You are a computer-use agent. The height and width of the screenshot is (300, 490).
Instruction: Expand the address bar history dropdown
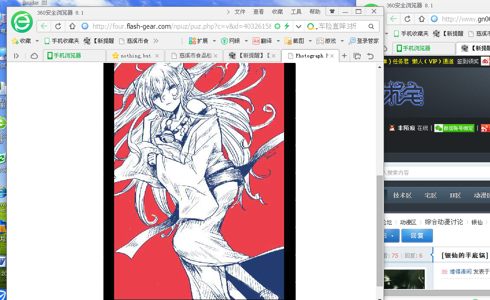click(x=298, y=26)
